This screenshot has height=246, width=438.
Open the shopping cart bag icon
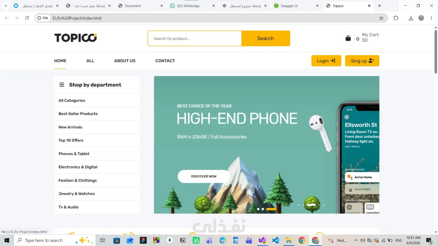click(x=348, y=38)
